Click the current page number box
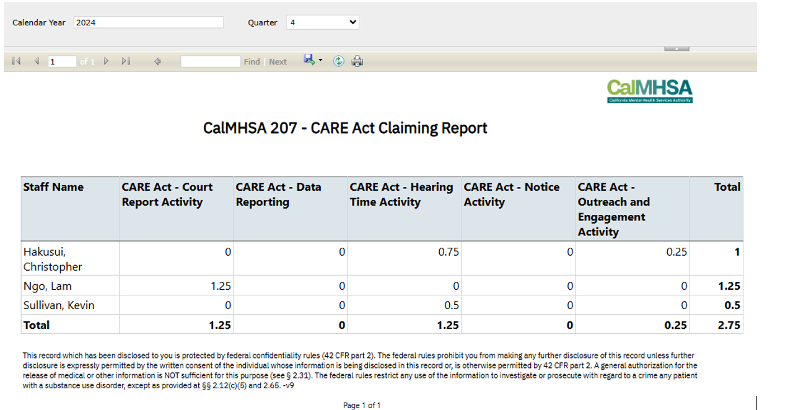793x410 pixels. [x=62, y=61]
